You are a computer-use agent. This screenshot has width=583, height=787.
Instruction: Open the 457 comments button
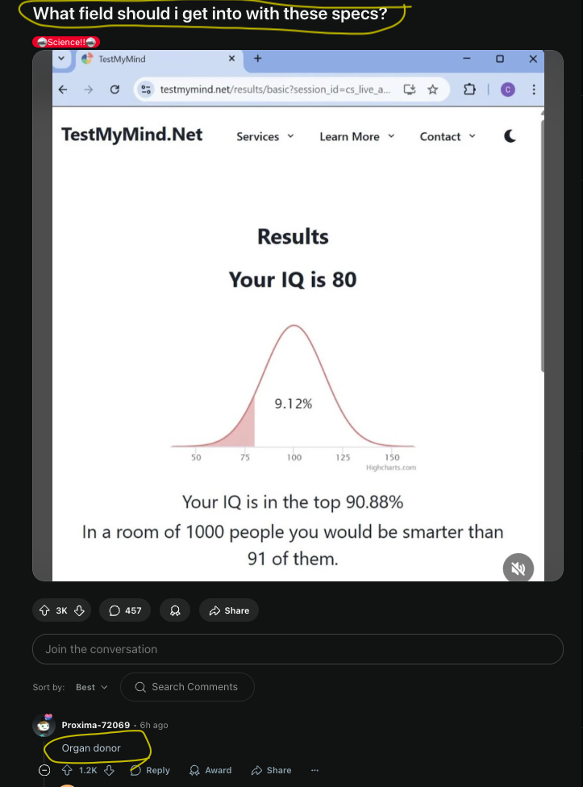(125, 610)
